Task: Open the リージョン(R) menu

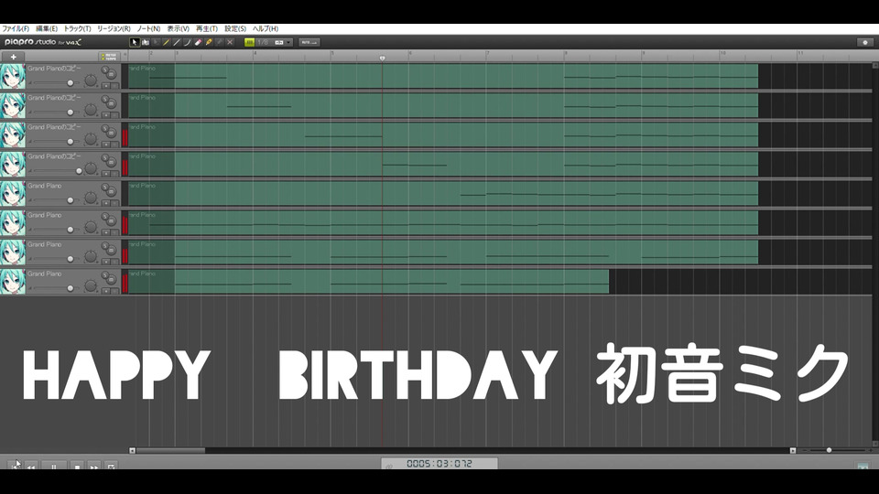Action: tap(114, 28)
